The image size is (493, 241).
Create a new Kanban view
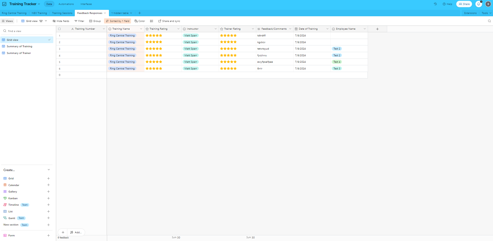pos(48,198)
